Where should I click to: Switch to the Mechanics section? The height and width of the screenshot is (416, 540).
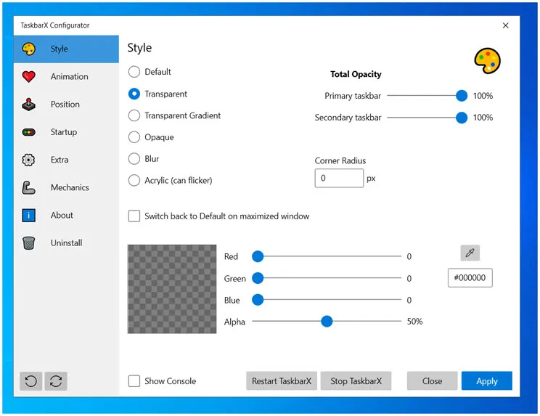(x=66, y=188)
